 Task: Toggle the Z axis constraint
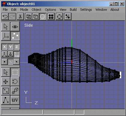(17, 47)
